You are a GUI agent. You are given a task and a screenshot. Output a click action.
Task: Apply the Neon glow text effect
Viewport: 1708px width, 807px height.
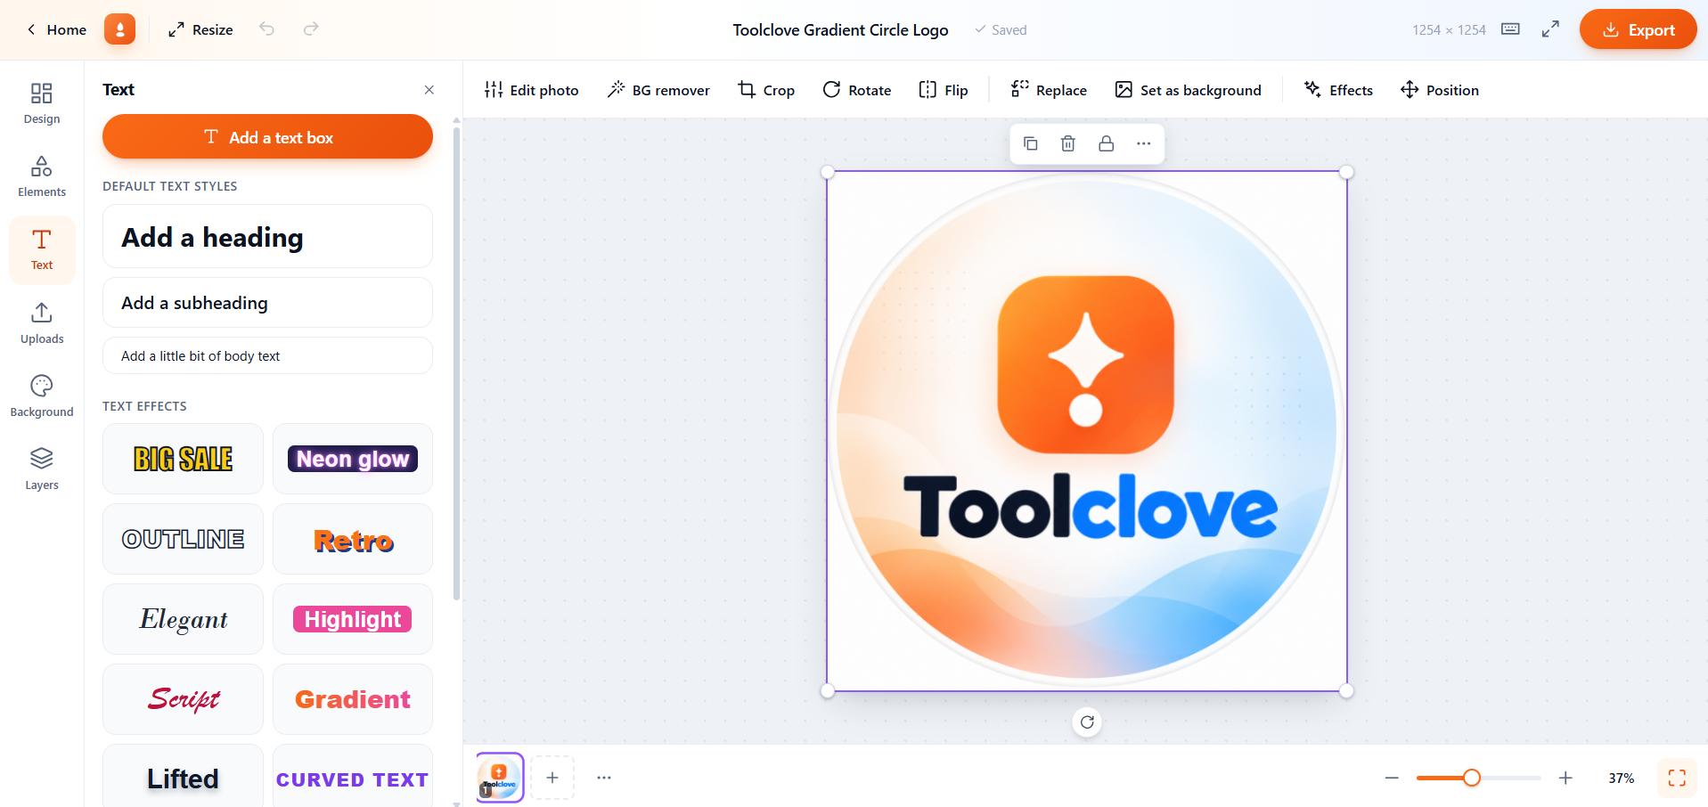[353, 459]
